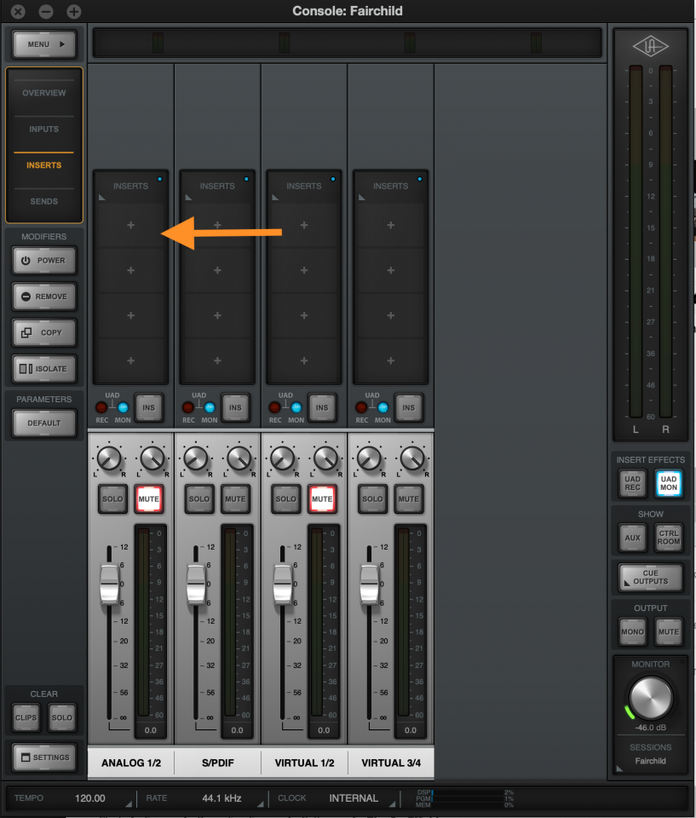Image resolution: width=696 pixels, height=818 pixels.
Task: Click the Universal Audio logo
Action: [x=650, y=47]
